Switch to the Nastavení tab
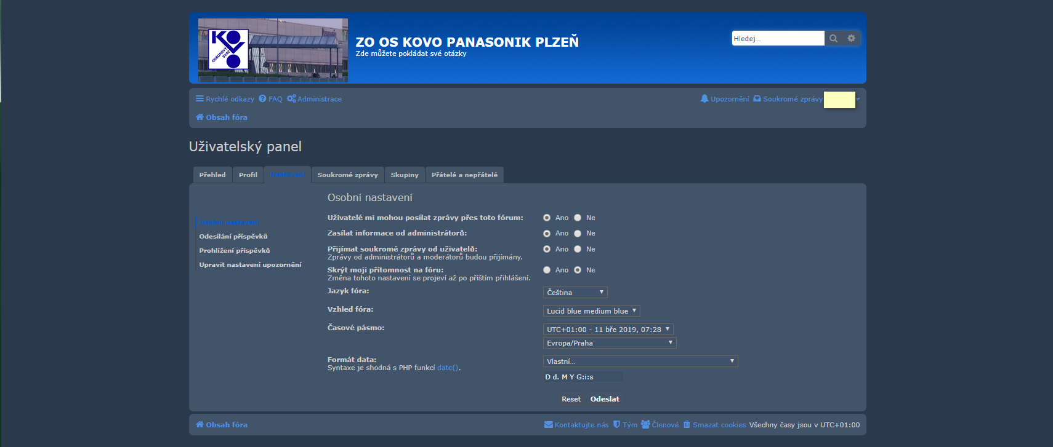The image size is (1053, 447). point(288,175)
